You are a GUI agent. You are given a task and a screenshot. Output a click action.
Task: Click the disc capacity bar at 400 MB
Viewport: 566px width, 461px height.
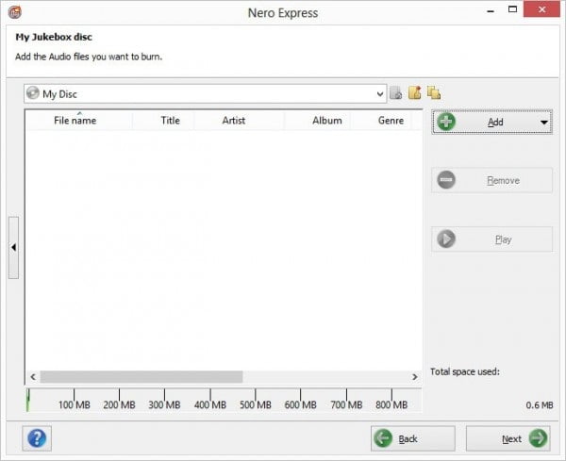[x=210, y=396]
